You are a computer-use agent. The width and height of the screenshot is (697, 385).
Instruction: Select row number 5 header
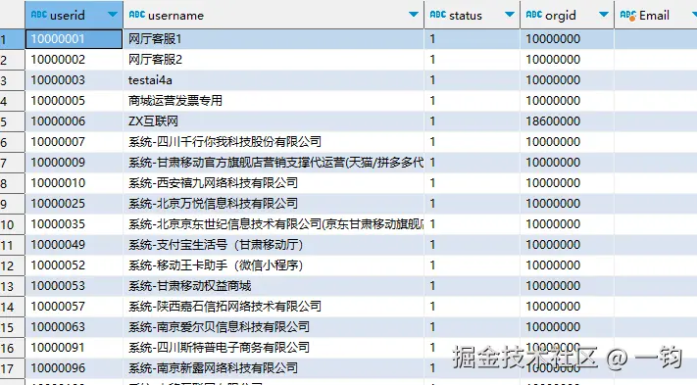12,121
